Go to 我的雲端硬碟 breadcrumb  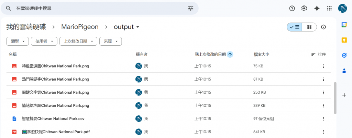tap(26, 27)
